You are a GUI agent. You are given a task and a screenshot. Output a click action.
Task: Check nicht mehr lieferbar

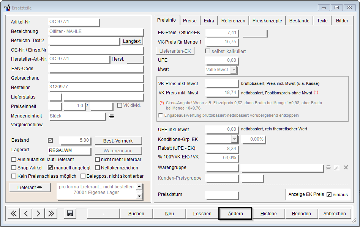97,159
